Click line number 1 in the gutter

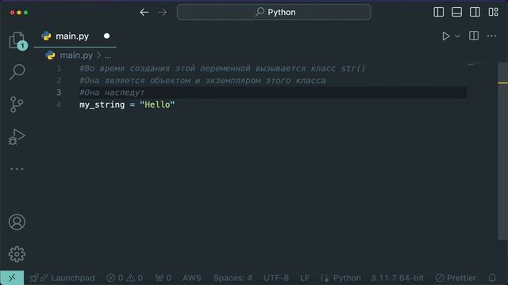(59, 69)
